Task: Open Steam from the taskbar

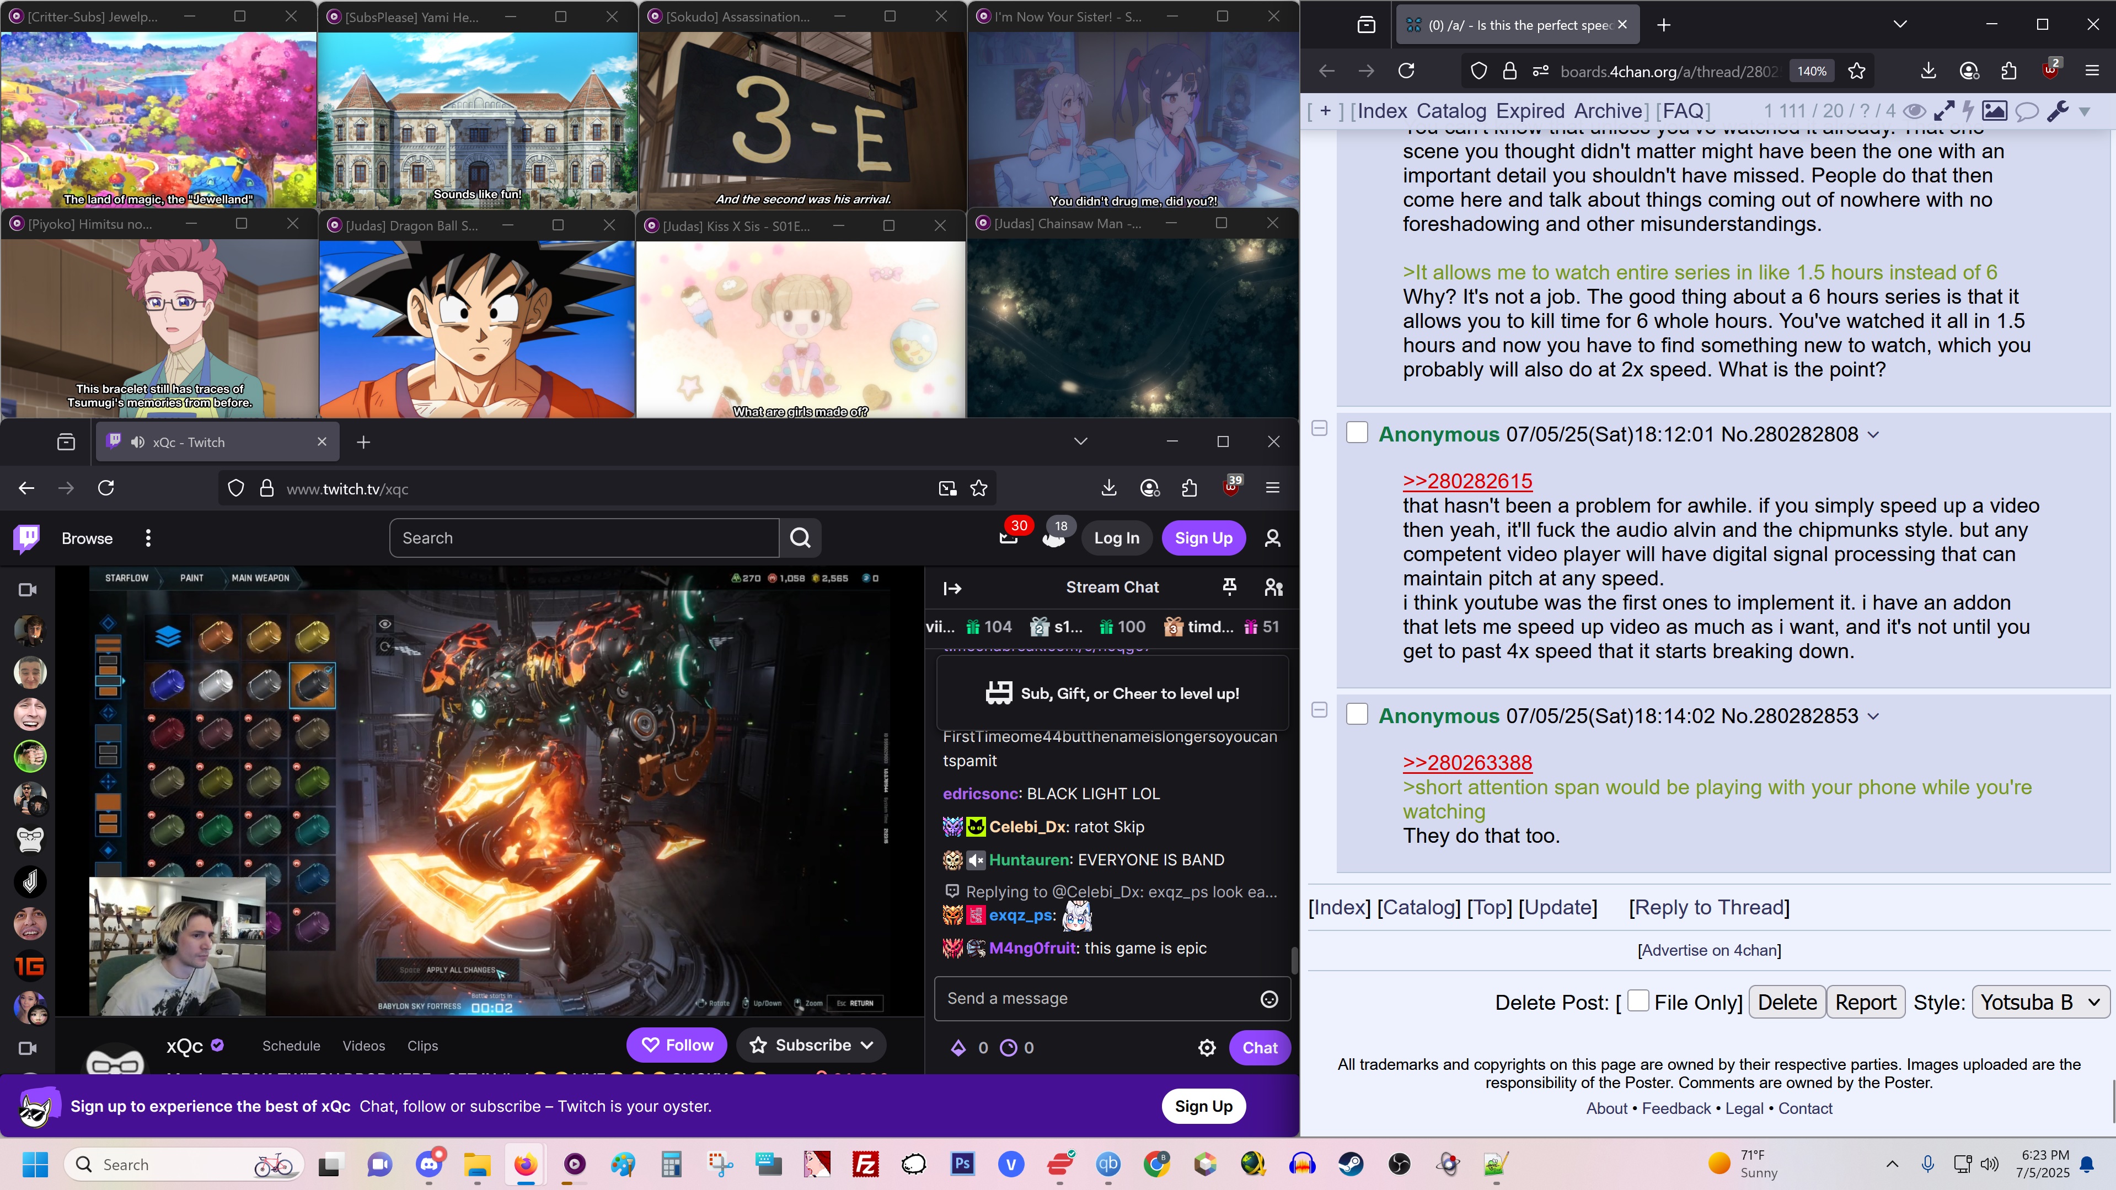Action: (x=1351, y=1164)
